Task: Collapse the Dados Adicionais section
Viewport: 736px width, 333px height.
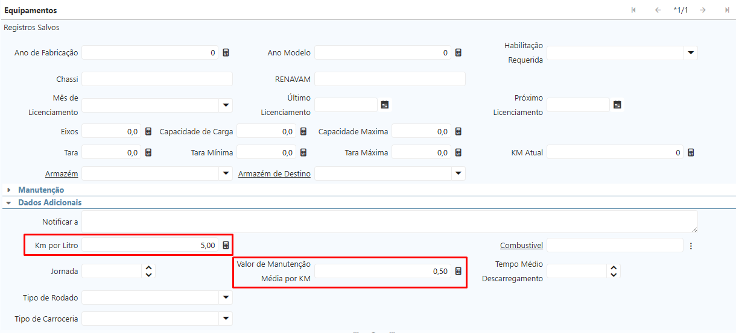Action: click(x=49, y=203)
